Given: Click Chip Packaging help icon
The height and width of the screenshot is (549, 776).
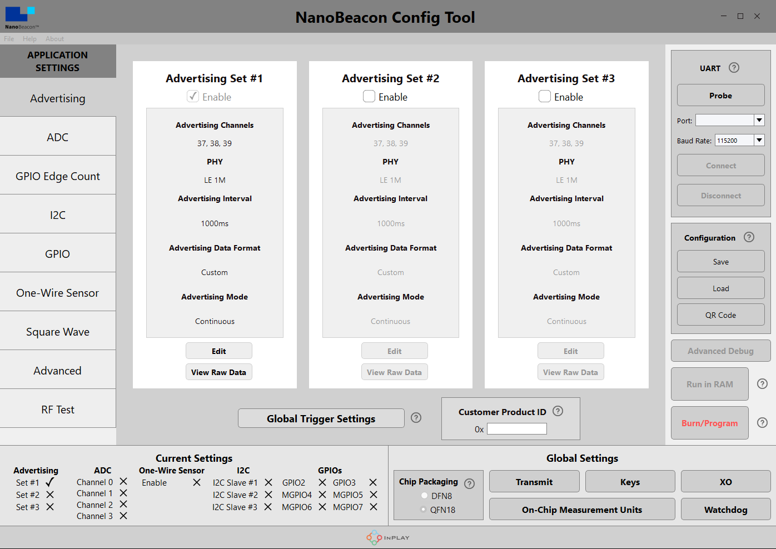Looking at the screenshot, I should (469, 483).
